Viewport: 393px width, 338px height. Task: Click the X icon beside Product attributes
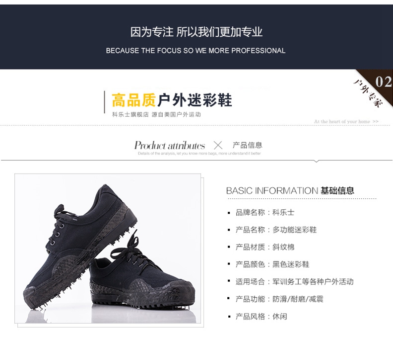point(218,146)
